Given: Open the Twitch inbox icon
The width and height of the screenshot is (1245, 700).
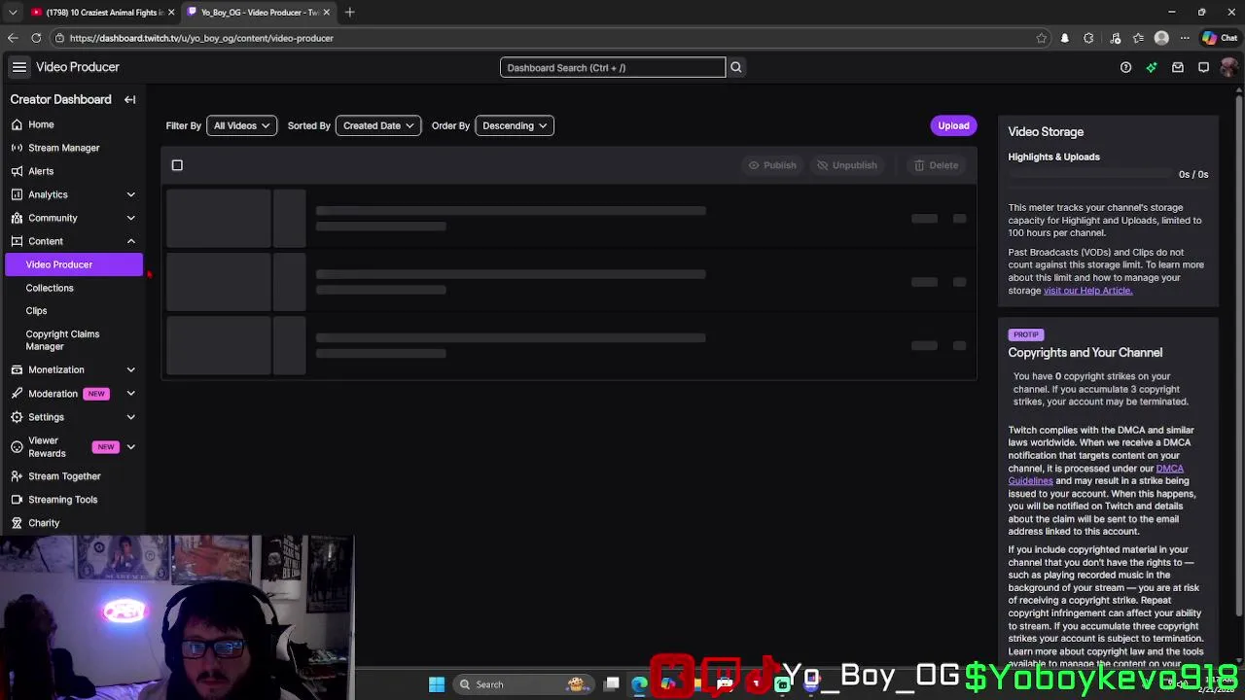Looking at the screenshot, I should pos(1178,67).
